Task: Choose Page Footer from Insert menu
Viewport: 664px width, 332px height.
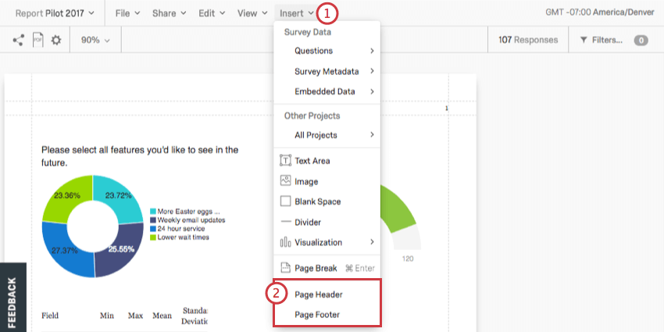Action: click(317, 315)
